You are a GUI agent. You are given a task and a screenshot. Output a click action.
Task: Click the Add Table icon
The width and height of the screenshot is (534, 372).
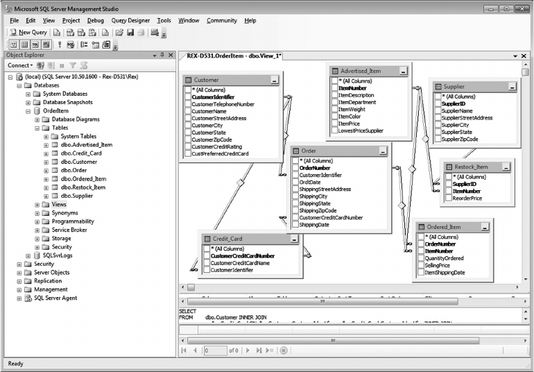(96, 44)
